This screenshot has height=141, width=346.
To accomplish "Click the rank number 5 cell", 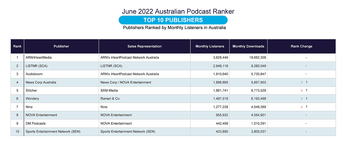I will coord(17,90).
